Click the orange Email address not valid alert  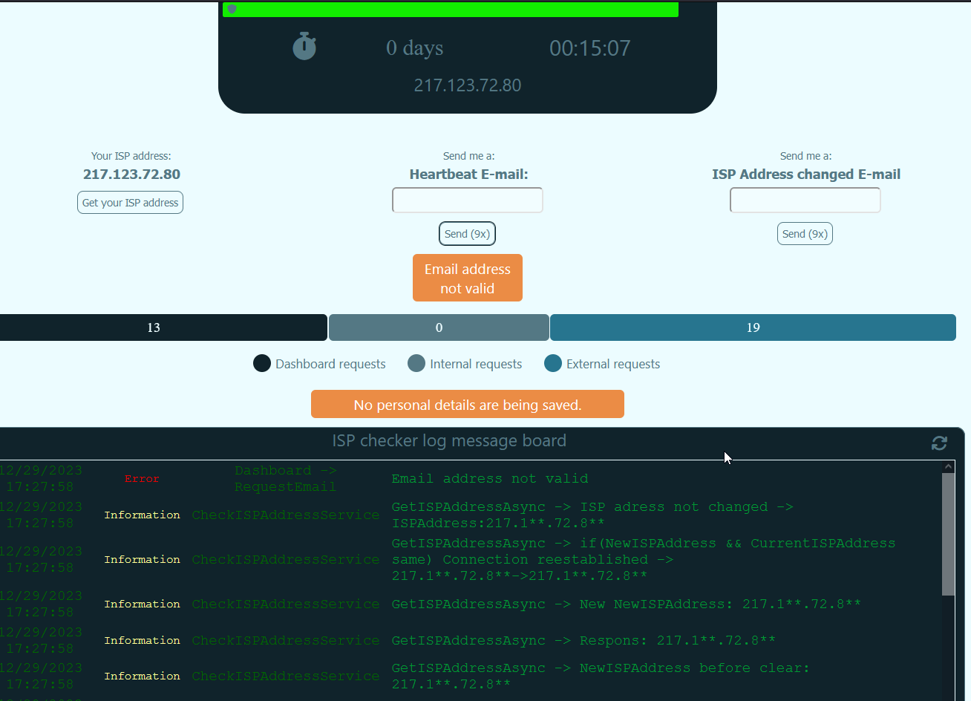point(467,278)
